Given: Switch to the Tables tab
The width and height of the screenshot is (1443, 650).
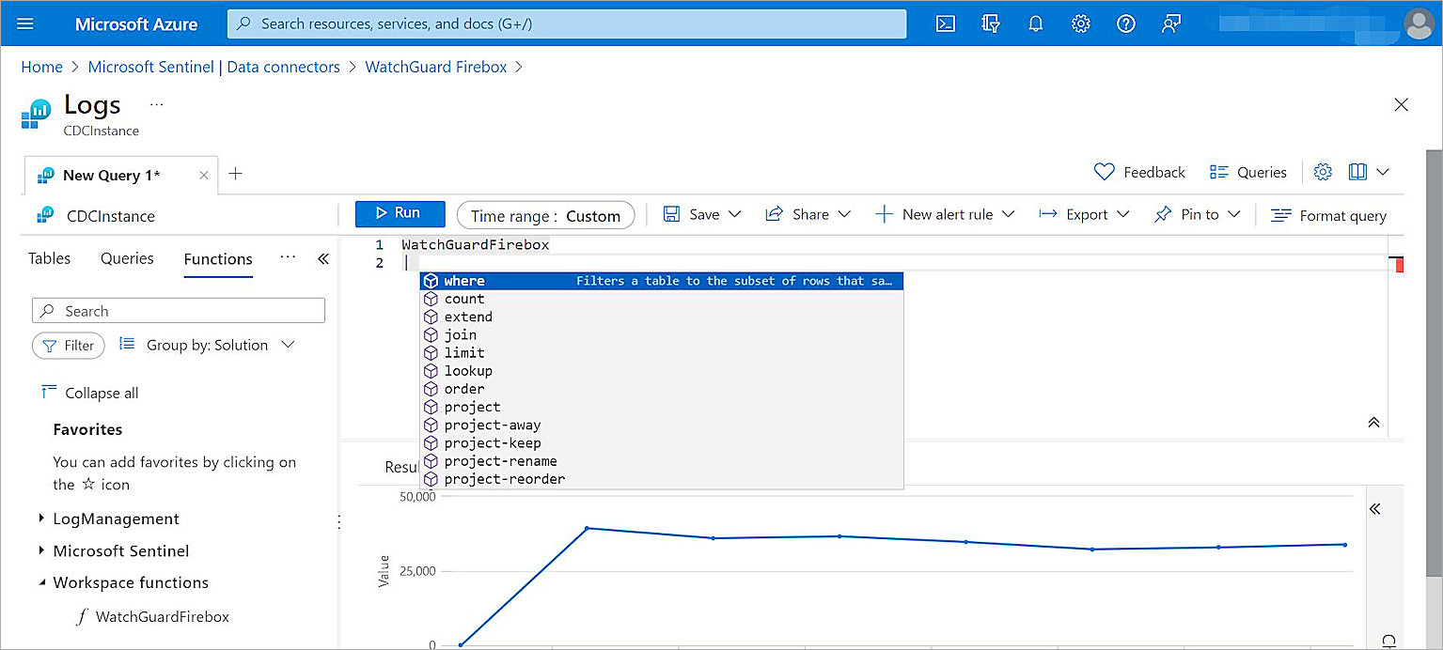Looking at the screenshot, I should pyautogui.click(x=49, y=258).
